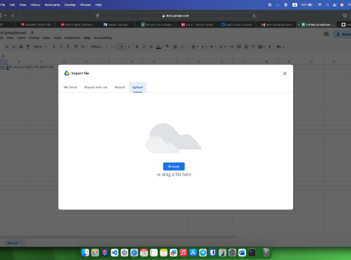Open the Accessibility menu in Sheets

coord(103,38)
